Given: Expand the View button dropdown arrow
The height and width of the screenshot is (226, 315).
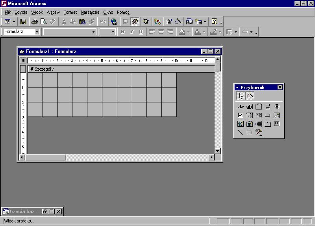Looking at the screenshot, I should coord(14,22).
